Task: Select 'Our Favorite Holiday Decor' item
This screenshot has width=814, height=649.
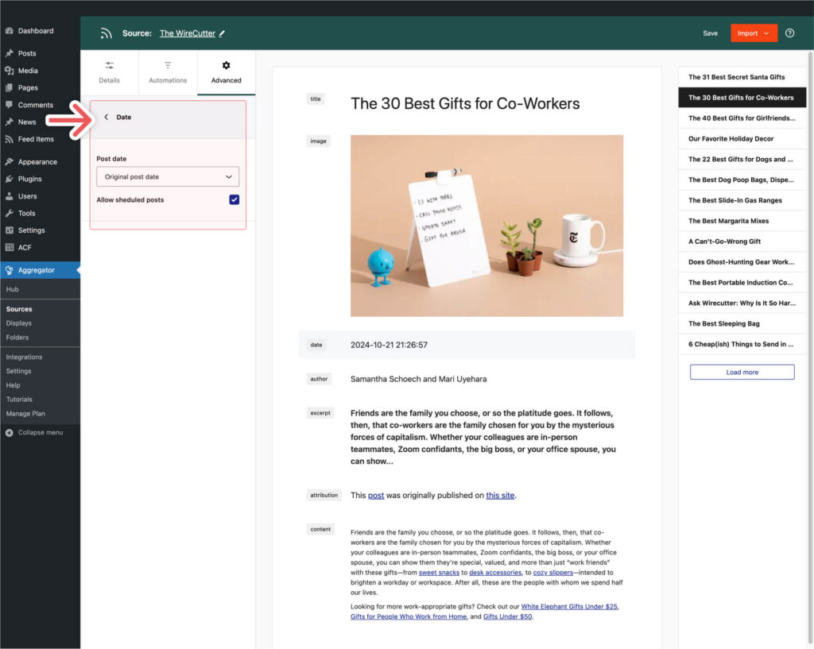Action: pos(742,138)
